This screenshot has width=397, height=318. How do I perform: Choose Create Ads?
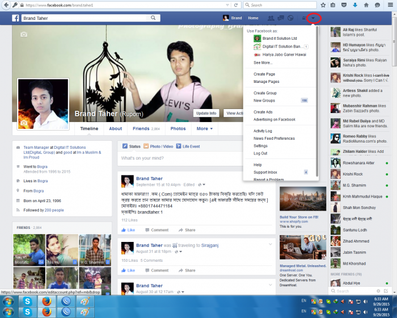click(x=263, y=112)
